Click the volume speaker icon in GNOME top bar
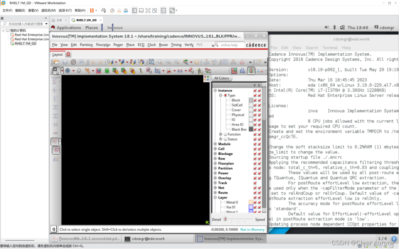 [x=327, y=27]
